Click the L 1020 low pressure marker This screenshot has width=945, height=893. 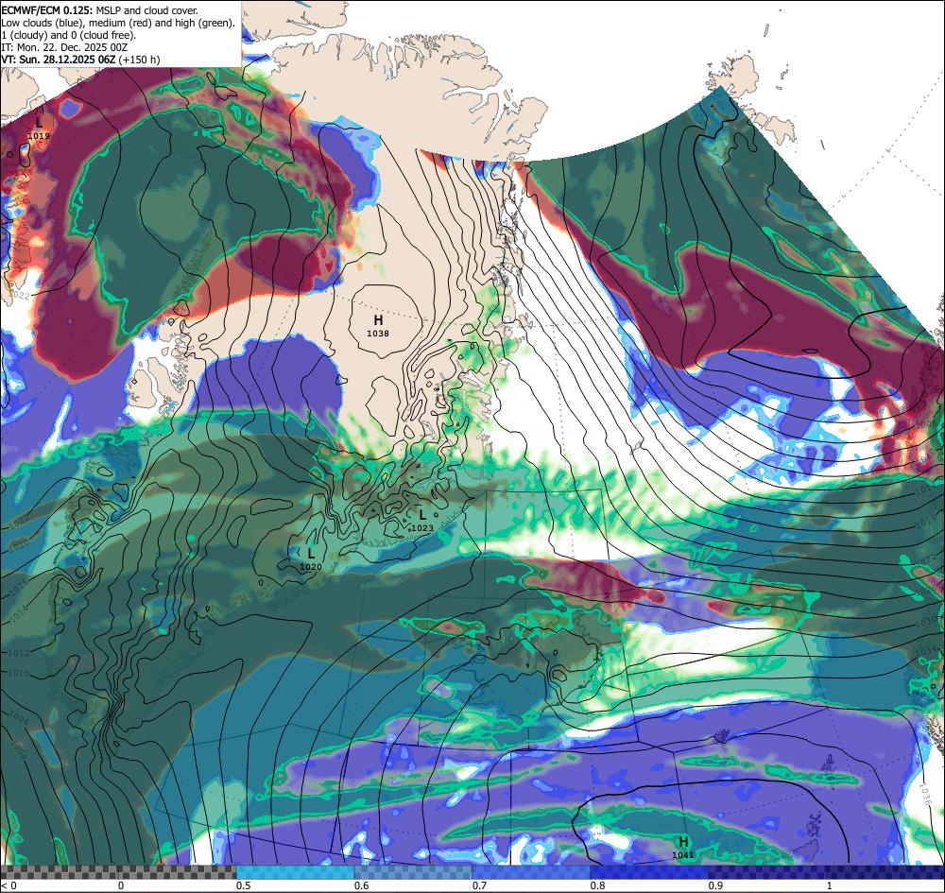point(310,559)
